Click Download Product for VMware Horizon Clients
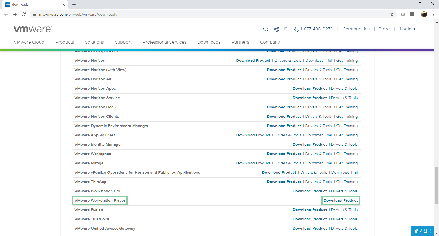Viewport: 439px width, 236px height. [284, 116]
